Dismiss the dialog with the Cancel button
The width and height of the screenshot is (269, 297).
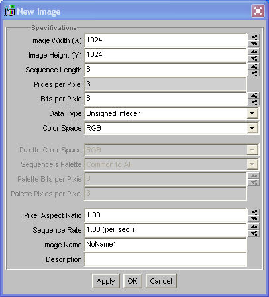(161, 281)
